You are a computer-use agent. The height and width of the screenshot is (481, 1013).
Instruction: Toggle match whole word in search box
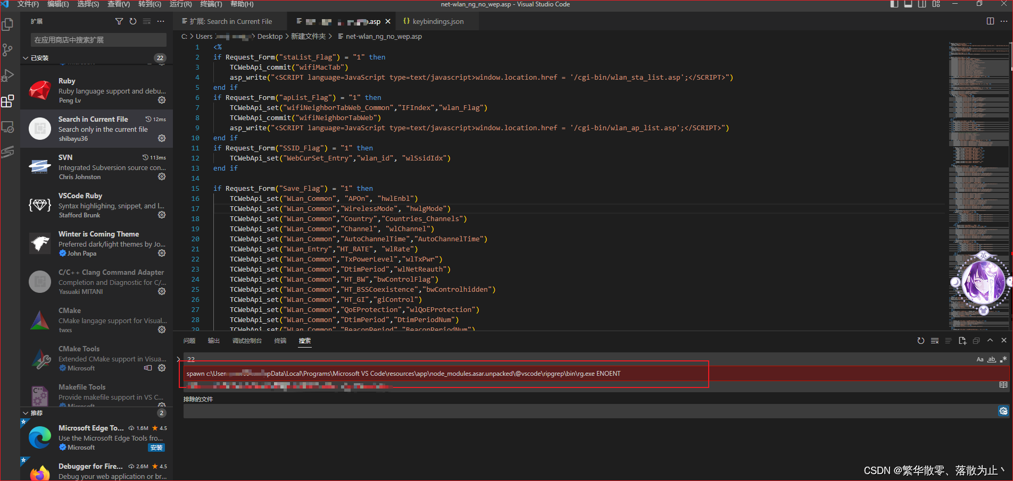pyautogui.click(x=992, y=359)
